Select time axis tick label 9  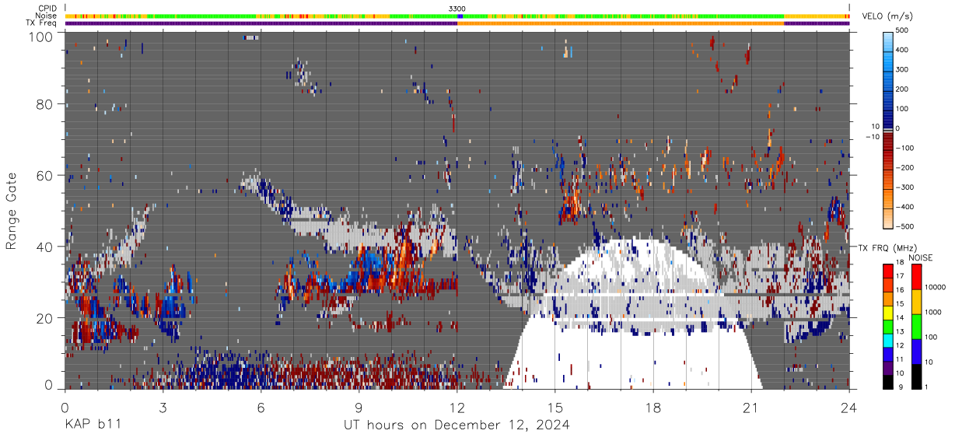359,407
